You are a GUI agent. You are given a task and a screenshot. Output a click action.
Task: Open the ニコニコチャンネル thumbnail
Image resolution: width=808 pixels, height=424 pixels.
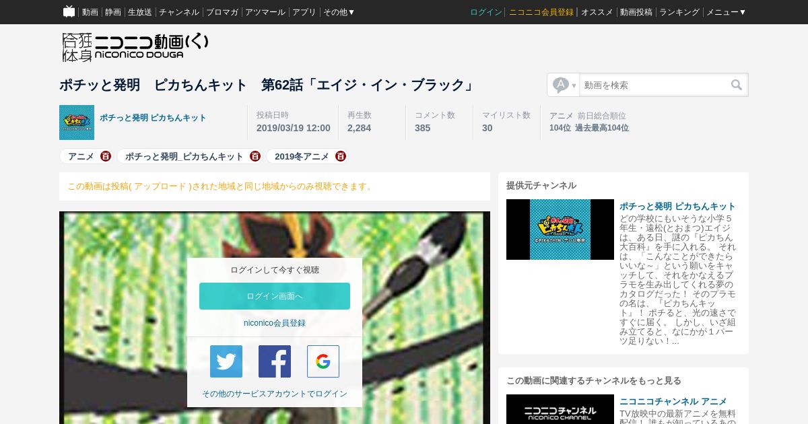coord(560,409)
